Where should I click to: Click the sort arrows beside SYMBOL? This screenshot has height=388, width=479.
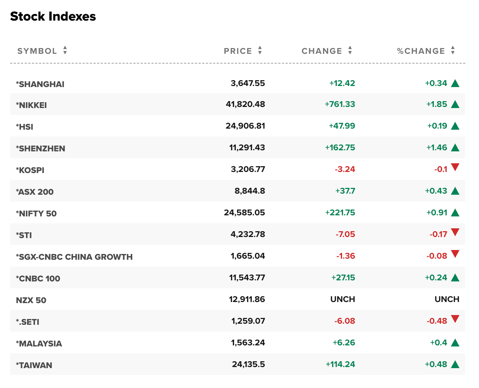tap(65, 50)
